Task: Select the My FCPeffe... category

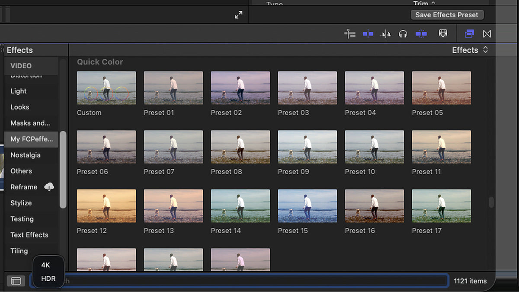Action: (x=32, y=139)
